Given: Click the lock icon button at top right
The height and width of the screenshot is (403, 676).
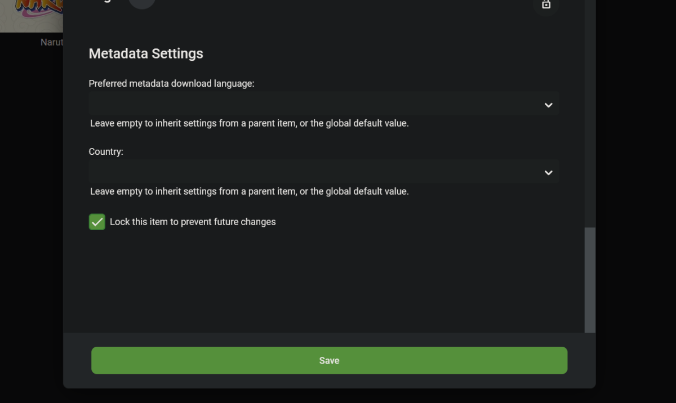Looking at the screenshot, I should tap(546, 5).
